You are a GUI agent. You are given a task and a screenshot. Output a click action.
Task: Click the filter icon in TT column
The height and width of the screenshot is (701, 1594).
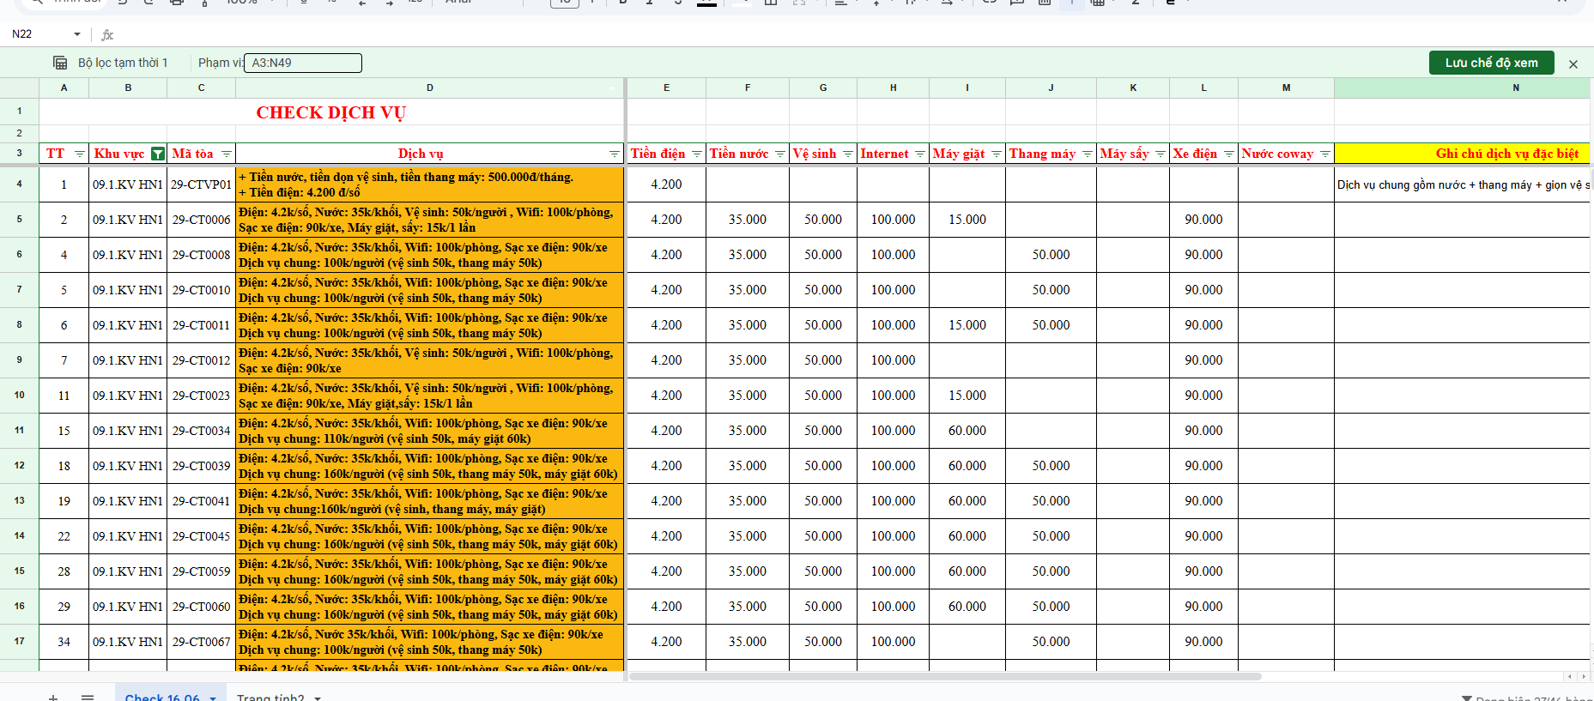(80, 154)
